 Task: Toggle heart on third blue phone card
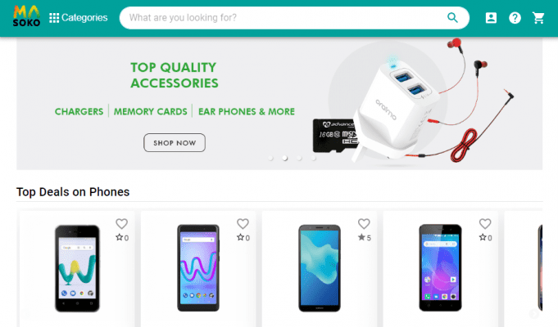[x=364, y=224]
